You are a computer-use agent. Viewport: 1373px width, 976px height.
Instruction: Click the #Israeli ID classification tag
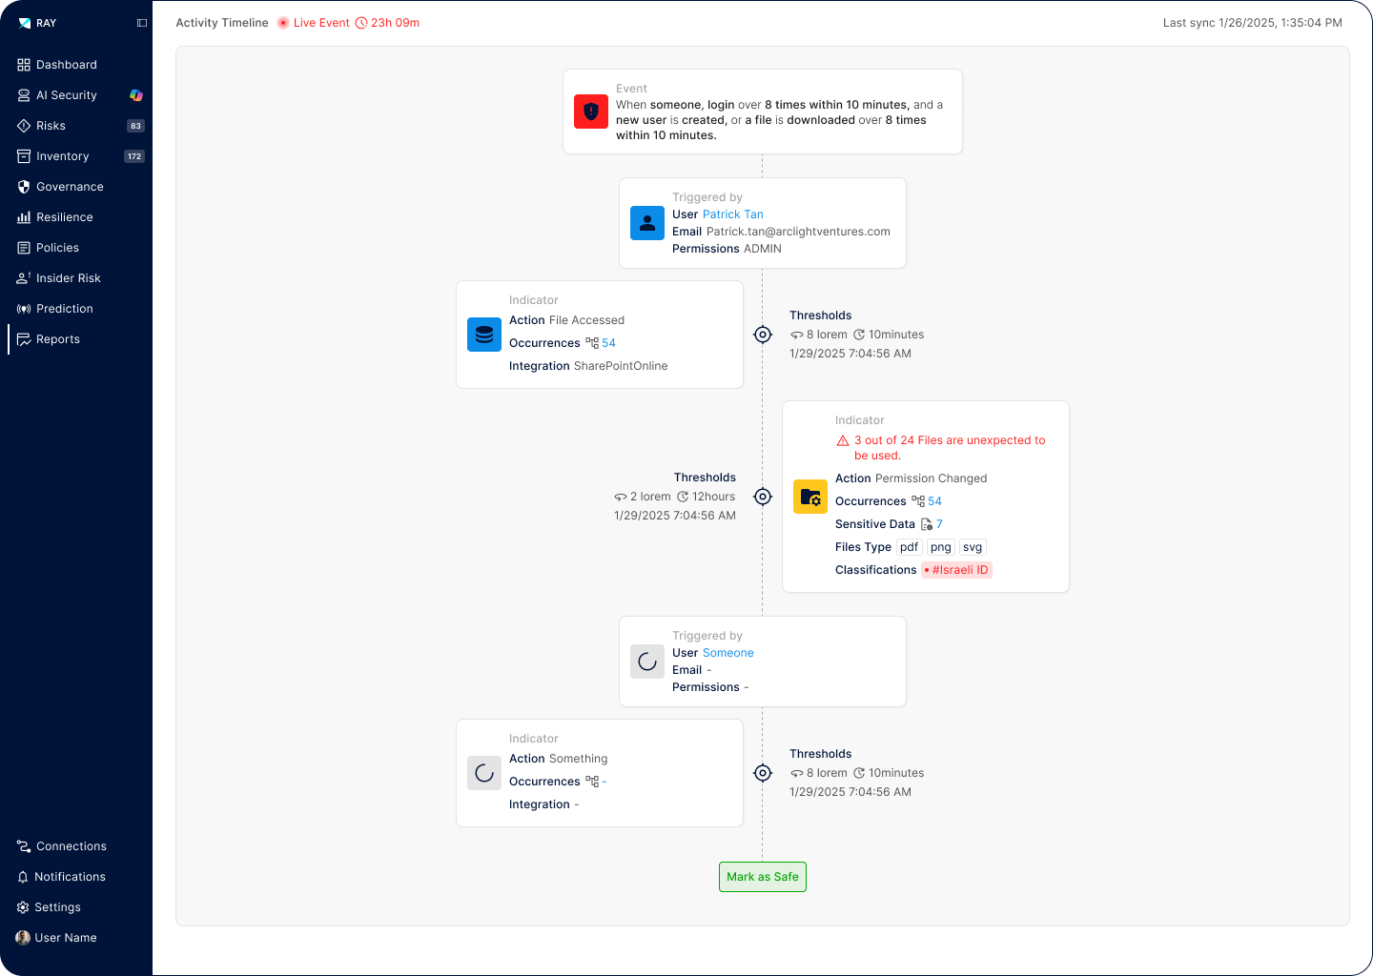957,570
